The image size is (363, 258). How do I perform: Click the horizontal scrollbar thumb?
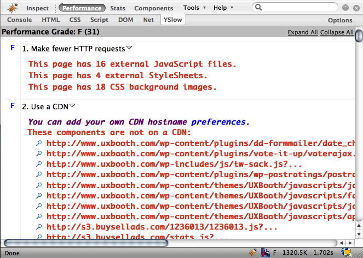pyautogui.click(x=86, y=243)
